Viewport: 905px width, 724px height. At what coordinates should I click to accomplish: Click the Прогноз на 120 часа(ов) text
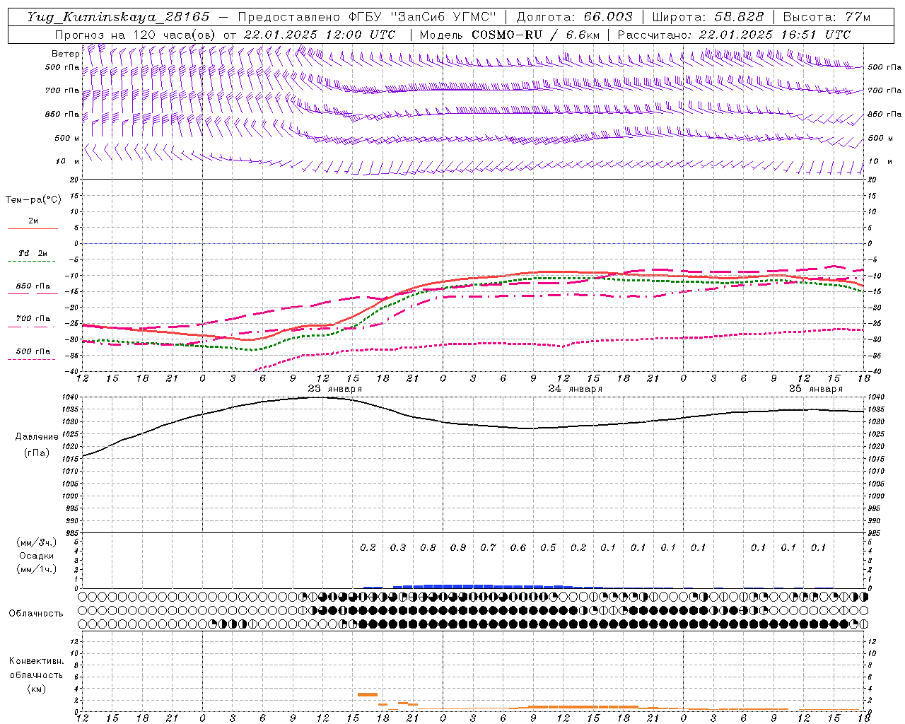pos(136,35)
